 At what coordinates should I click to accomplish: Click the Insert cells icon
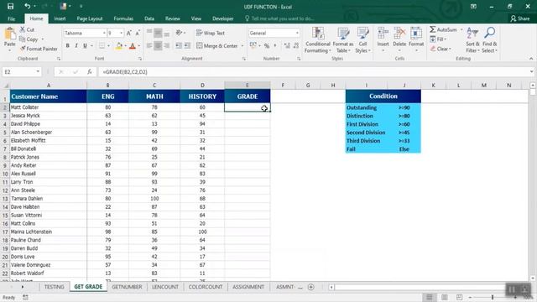click(x=383, y=34)
